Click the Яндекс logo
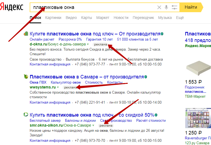 [12, 7]
